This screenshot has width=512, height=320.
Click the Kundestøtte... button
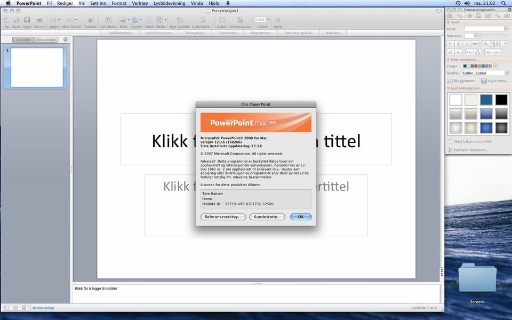tap(267, 217)
